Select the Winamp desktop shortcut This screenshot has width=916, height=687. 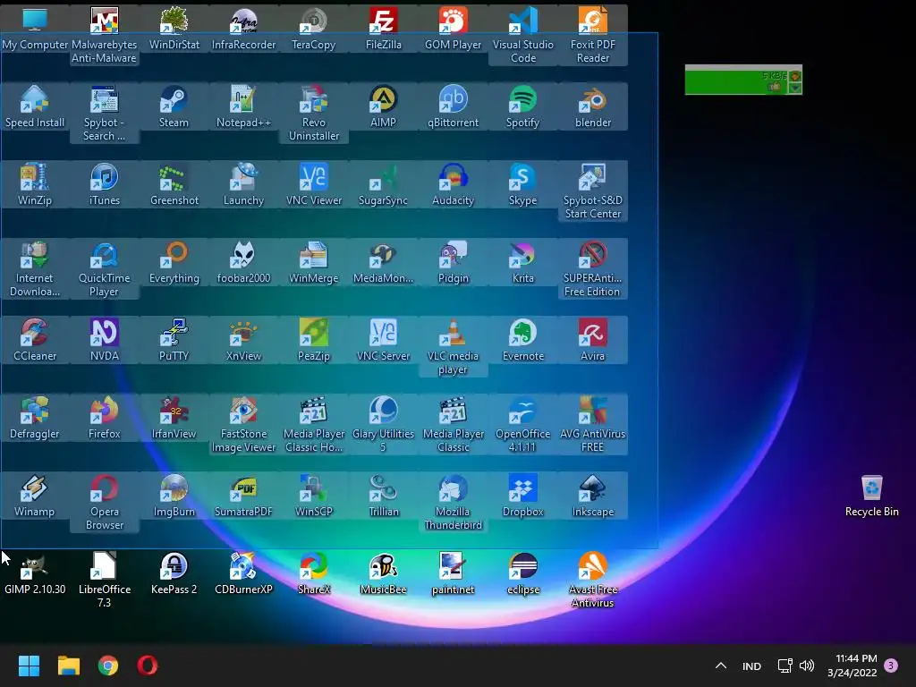pos(35,496)
